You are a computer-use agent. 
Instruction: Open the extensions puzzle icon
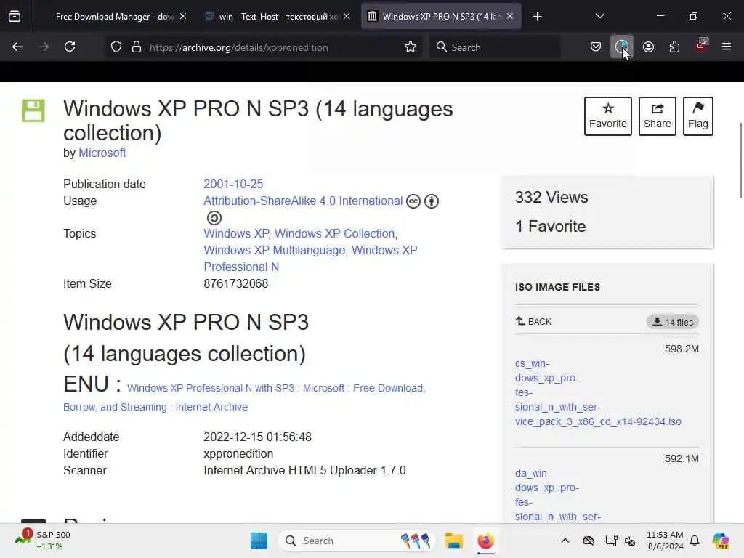tap(674, 46)
